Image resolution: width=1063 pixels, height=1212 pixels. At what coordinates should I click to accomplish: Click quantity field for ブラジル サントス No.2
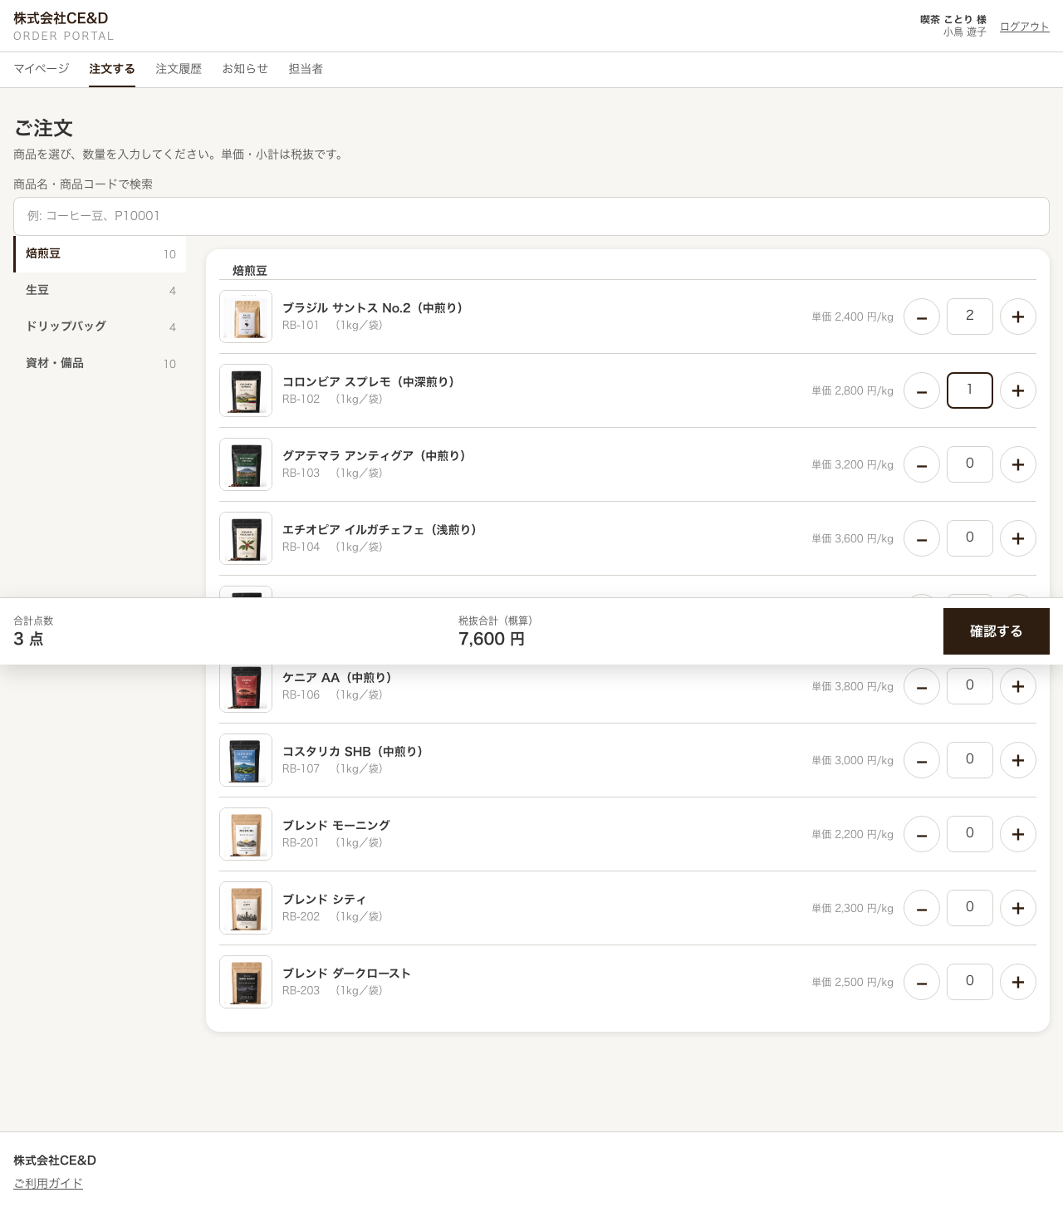[x=970, y=316]
